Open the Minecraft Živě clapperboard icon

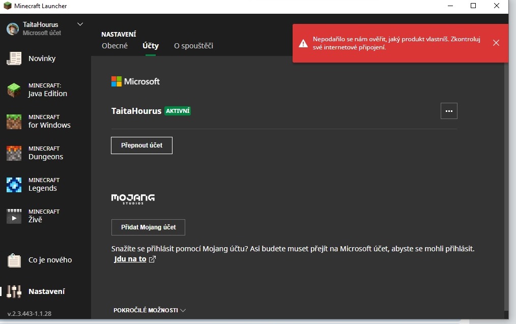pos(14,216)
